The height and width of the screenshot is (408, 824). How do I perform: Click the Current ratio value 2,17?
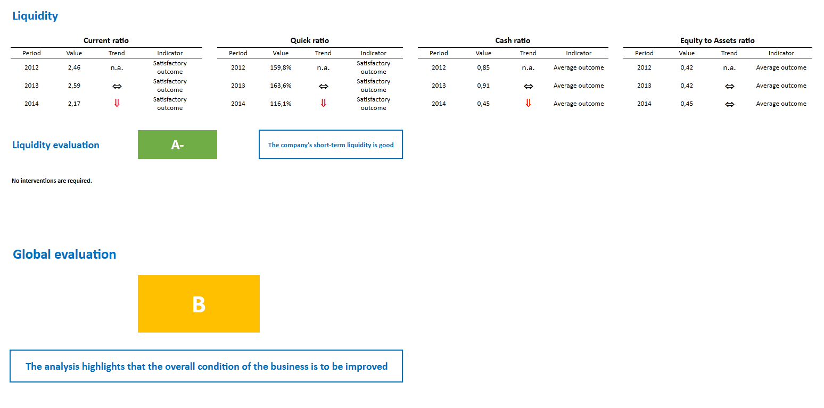click(74, 104)
